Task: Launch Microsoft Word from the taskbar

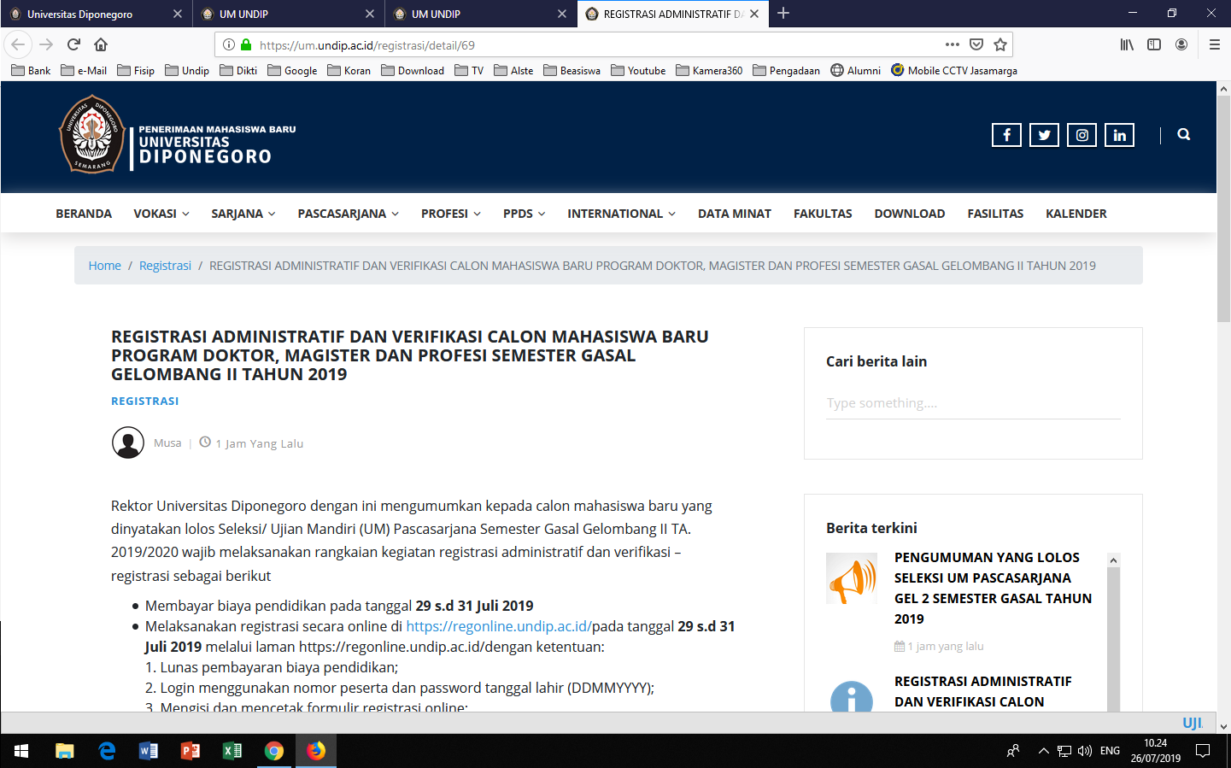Action: [x=148, y=751]
